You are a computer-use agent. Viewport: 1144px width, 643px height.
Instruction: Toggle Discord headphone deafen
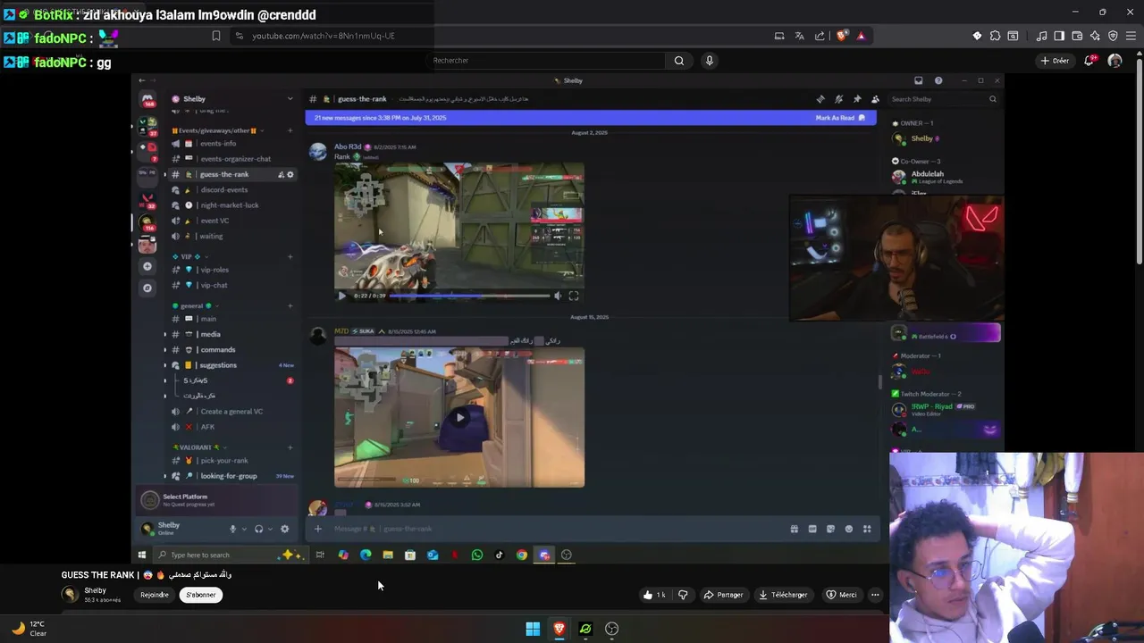258,529
